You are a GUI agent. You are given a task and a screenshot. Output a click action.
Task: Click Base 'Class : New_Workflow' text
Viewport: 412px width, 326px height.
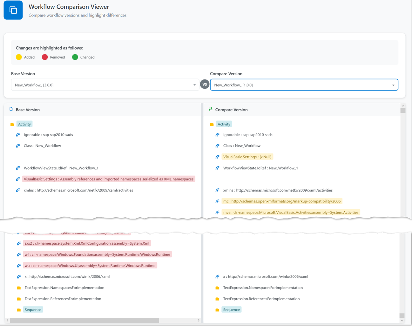(x=42, y=146)
